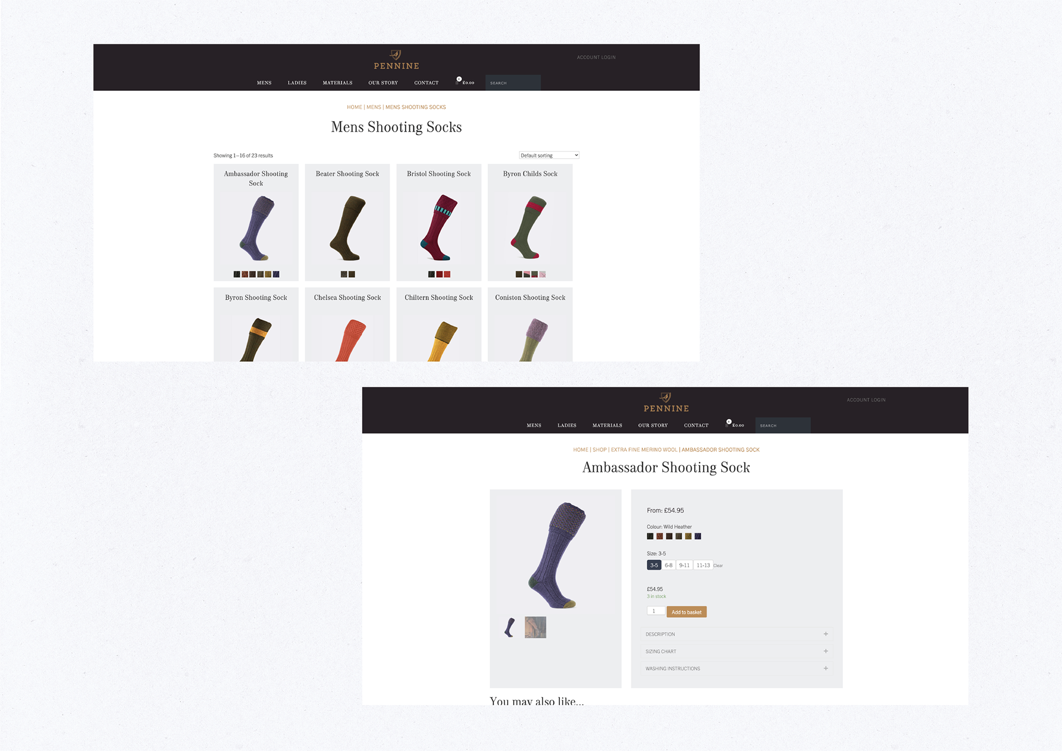Click the Pennine logo in top header

click(396, 60)
